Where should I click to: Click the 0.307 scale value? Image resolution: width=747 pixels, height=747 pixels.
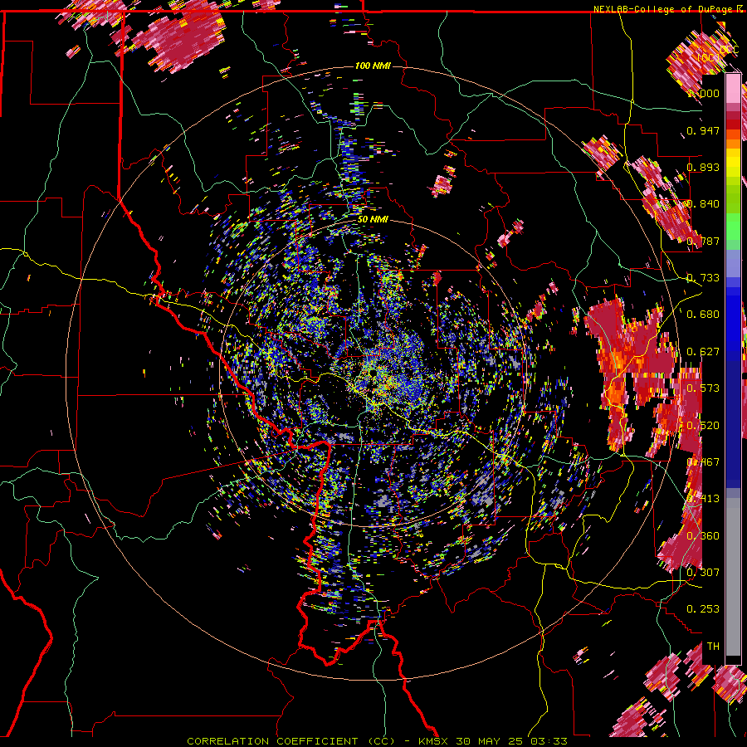coord(703,573)
